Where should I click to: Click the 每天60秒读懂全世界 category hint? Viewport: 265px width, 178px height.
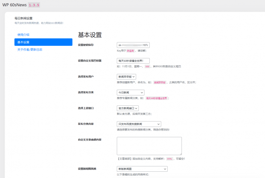(x=156, y=98)
